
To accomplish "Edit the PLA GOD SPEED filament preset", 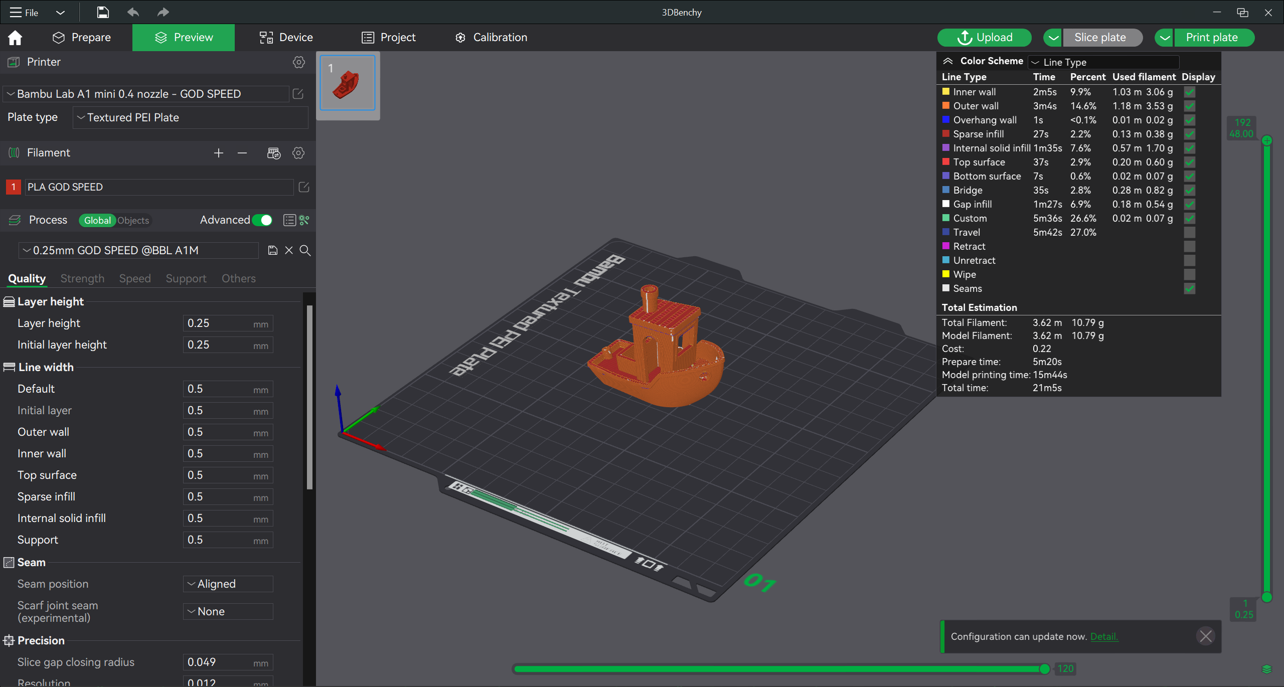I will [x=304, y=187].
